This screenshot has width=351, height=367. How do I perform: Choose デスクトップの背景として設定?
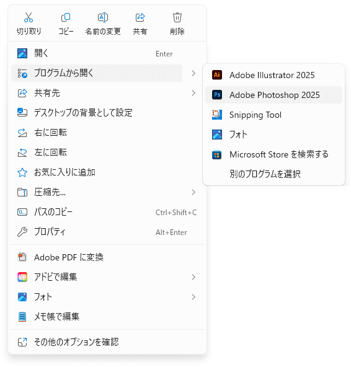pos(107,113)
